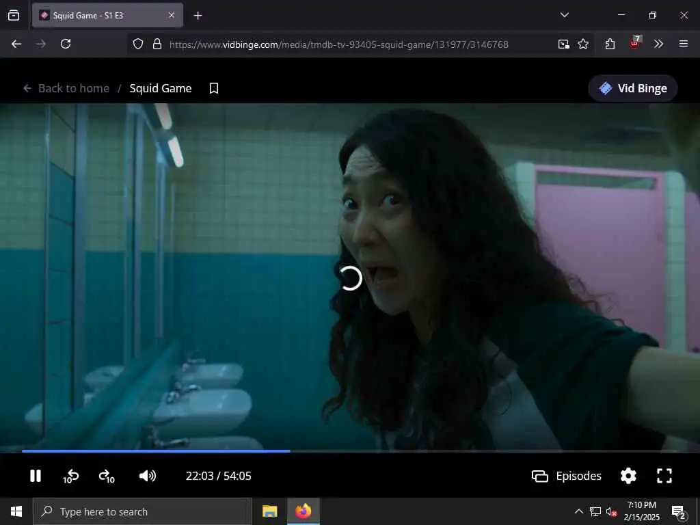Image resolution: width=700 pixels, height=525 pixels.
Task: Skip forward 10 seconds in video
Action: 107,476
